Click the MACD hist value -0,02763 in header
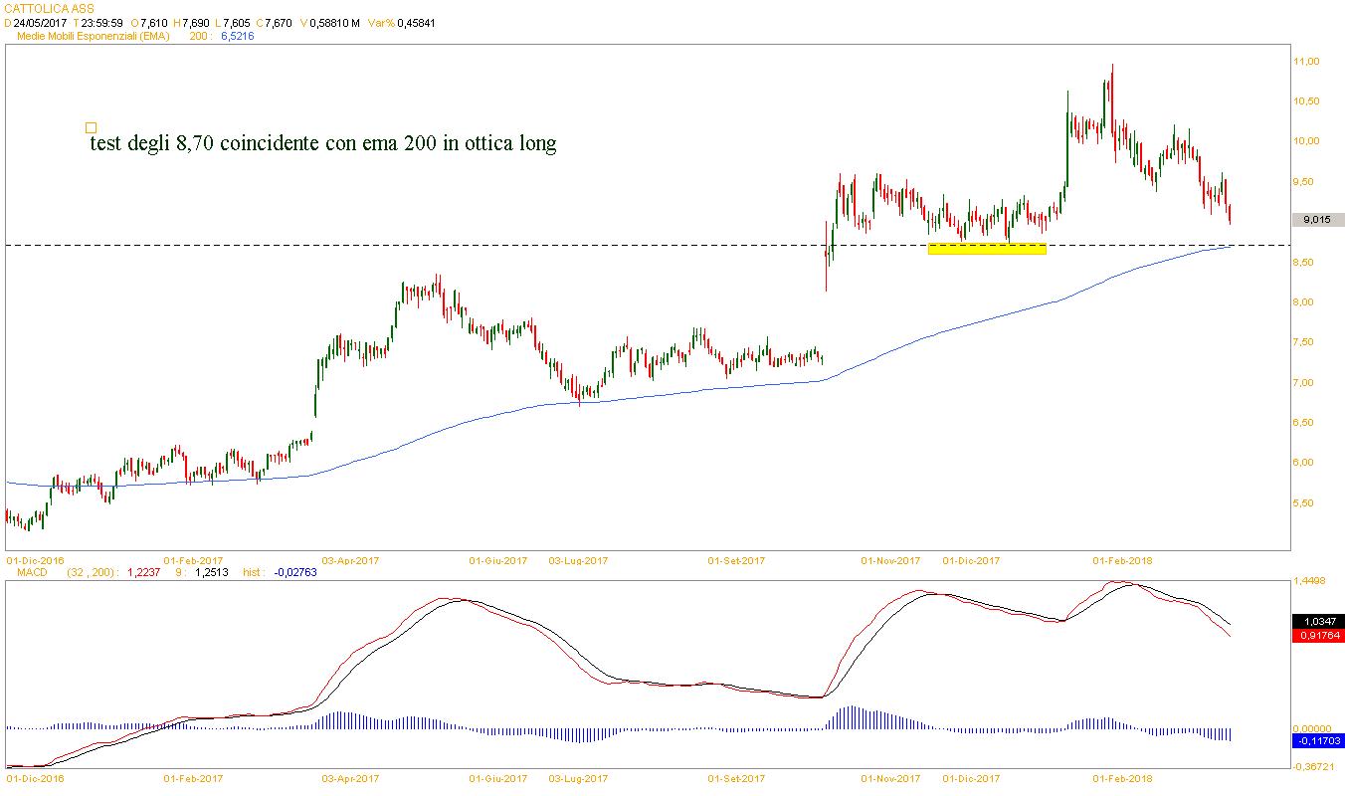Screen dimensions: 1345x796 294,573
